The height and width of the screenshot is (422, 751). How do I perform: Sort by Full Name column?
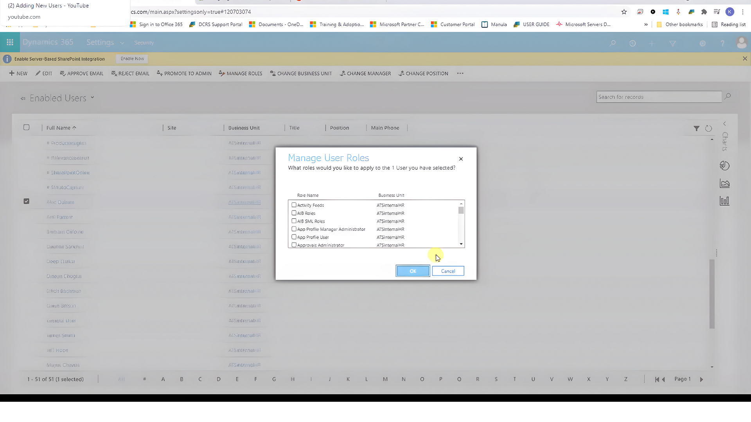click(61, 128)
